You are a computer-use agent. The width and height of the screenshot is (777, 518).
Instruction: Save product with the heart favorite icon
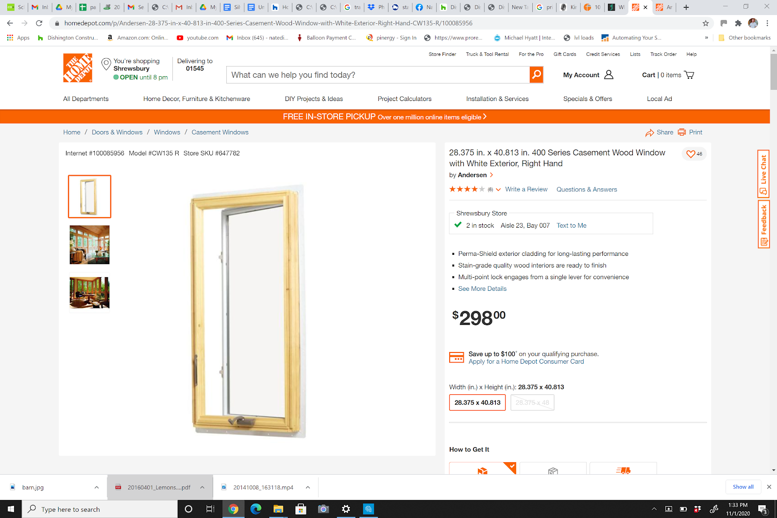click(x=691, y=154)
